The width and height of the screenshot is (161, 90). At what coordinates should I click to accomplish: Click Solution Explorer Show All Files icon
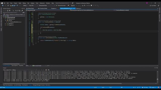pos(20,10)
